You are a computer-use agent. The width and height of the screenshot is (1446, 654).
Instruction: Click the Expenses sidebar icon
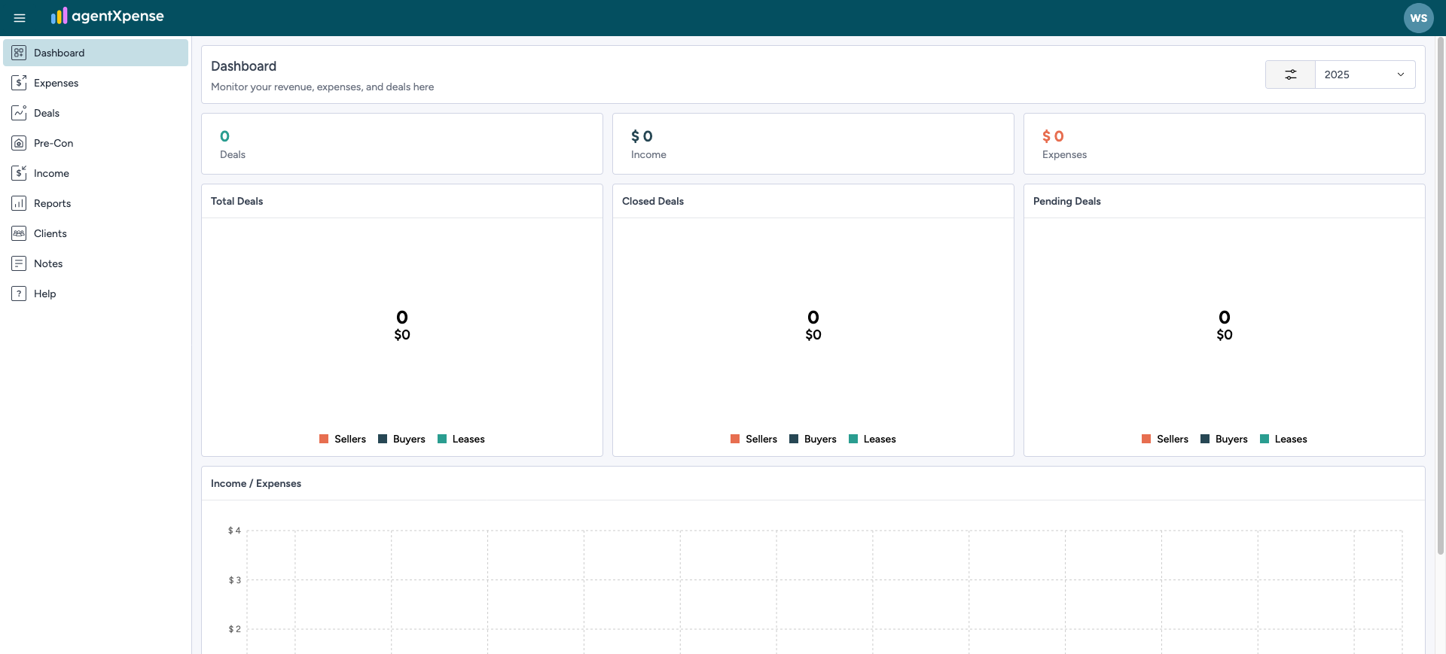pyautogui.click(x=19, y=83)
